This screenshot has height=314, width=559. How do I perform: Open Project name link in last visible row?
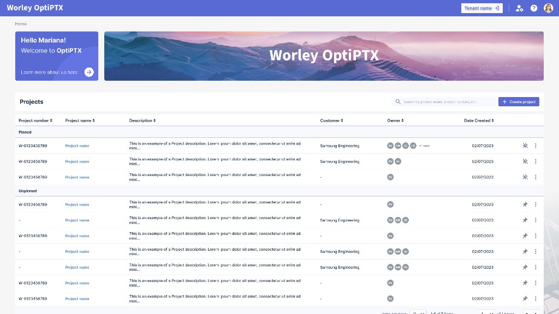(x=77, y=298)
